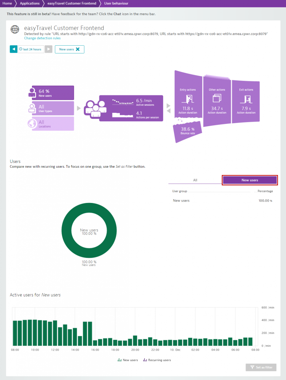Viewport: 286px width, 380px height.
Task: Select New users table row
Action: pos(222,201)
